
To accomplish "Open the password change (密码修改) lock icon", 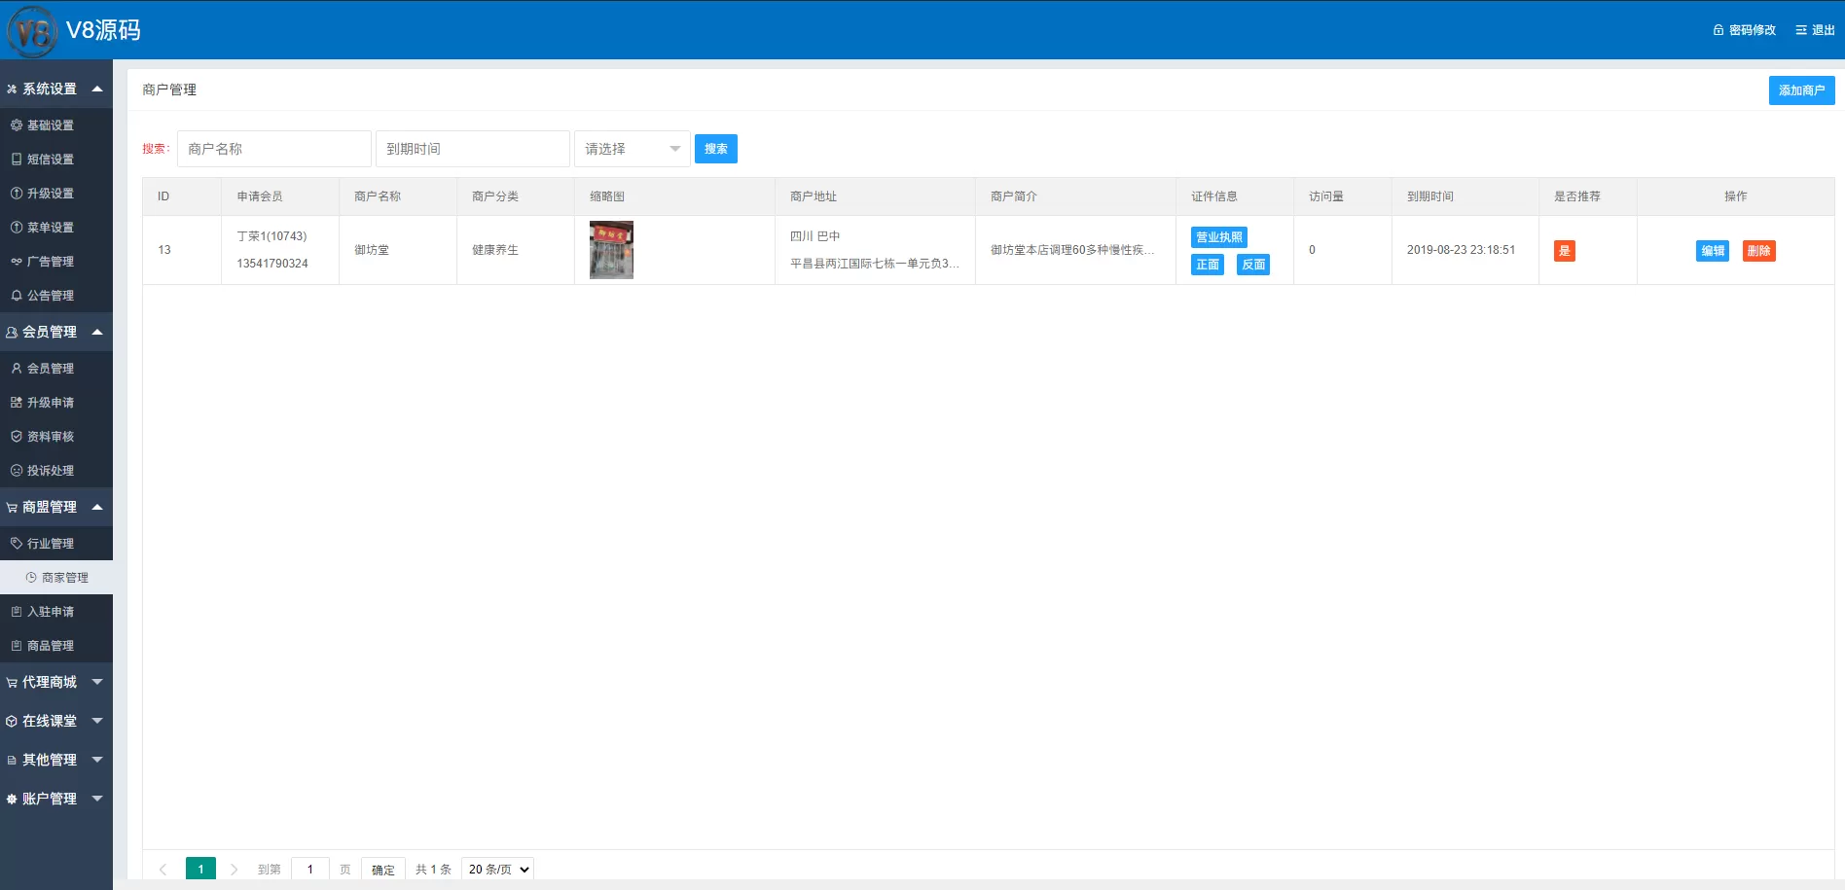I will 1718,30.
